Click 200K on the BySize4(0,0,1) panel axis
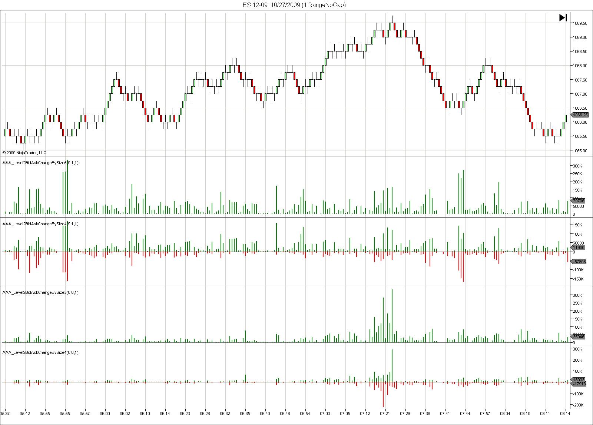Image resolution: width=593 pixels, height=425 pixels. [x=577, y=360]
